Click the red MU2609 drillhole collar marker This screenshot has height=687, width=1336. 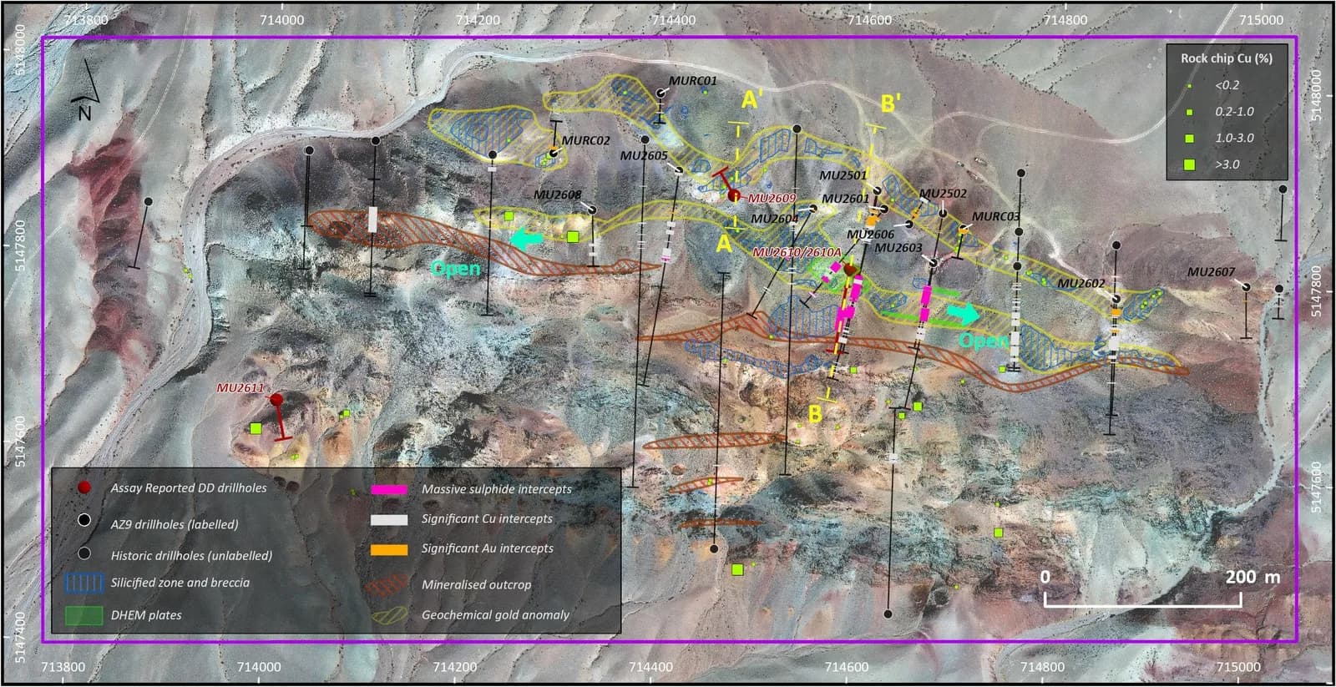[x=734, y=195]
